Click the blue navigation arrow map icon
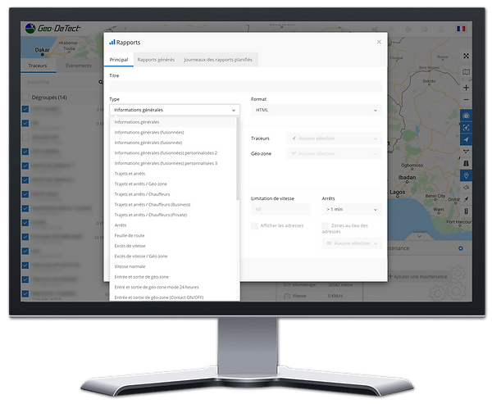Viewport: 492px width, 404px height. [466, 139]
